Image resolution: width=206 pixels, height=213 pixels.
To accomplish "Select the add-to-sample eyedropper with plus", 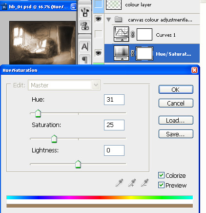I will click(132, 183).
